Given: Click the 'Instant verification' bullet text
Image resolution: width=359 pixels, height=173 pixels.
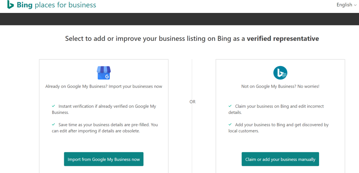Looking at the screenshot, I should pos(104,109).
